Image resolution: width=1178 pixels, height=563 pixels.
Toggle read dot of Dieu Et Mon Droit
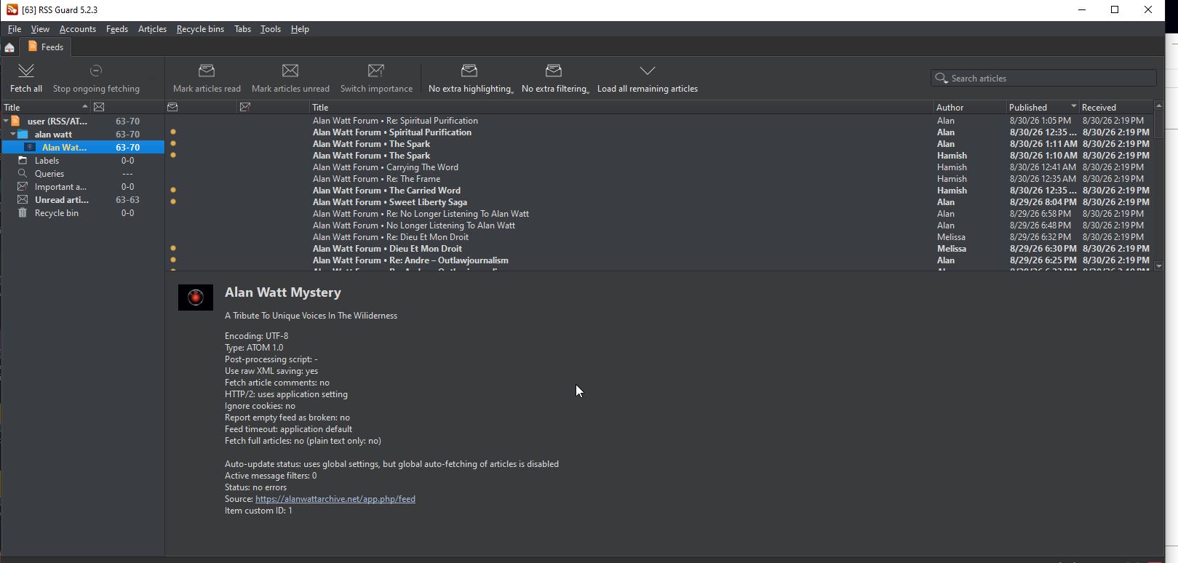click(x=173, y=249)
